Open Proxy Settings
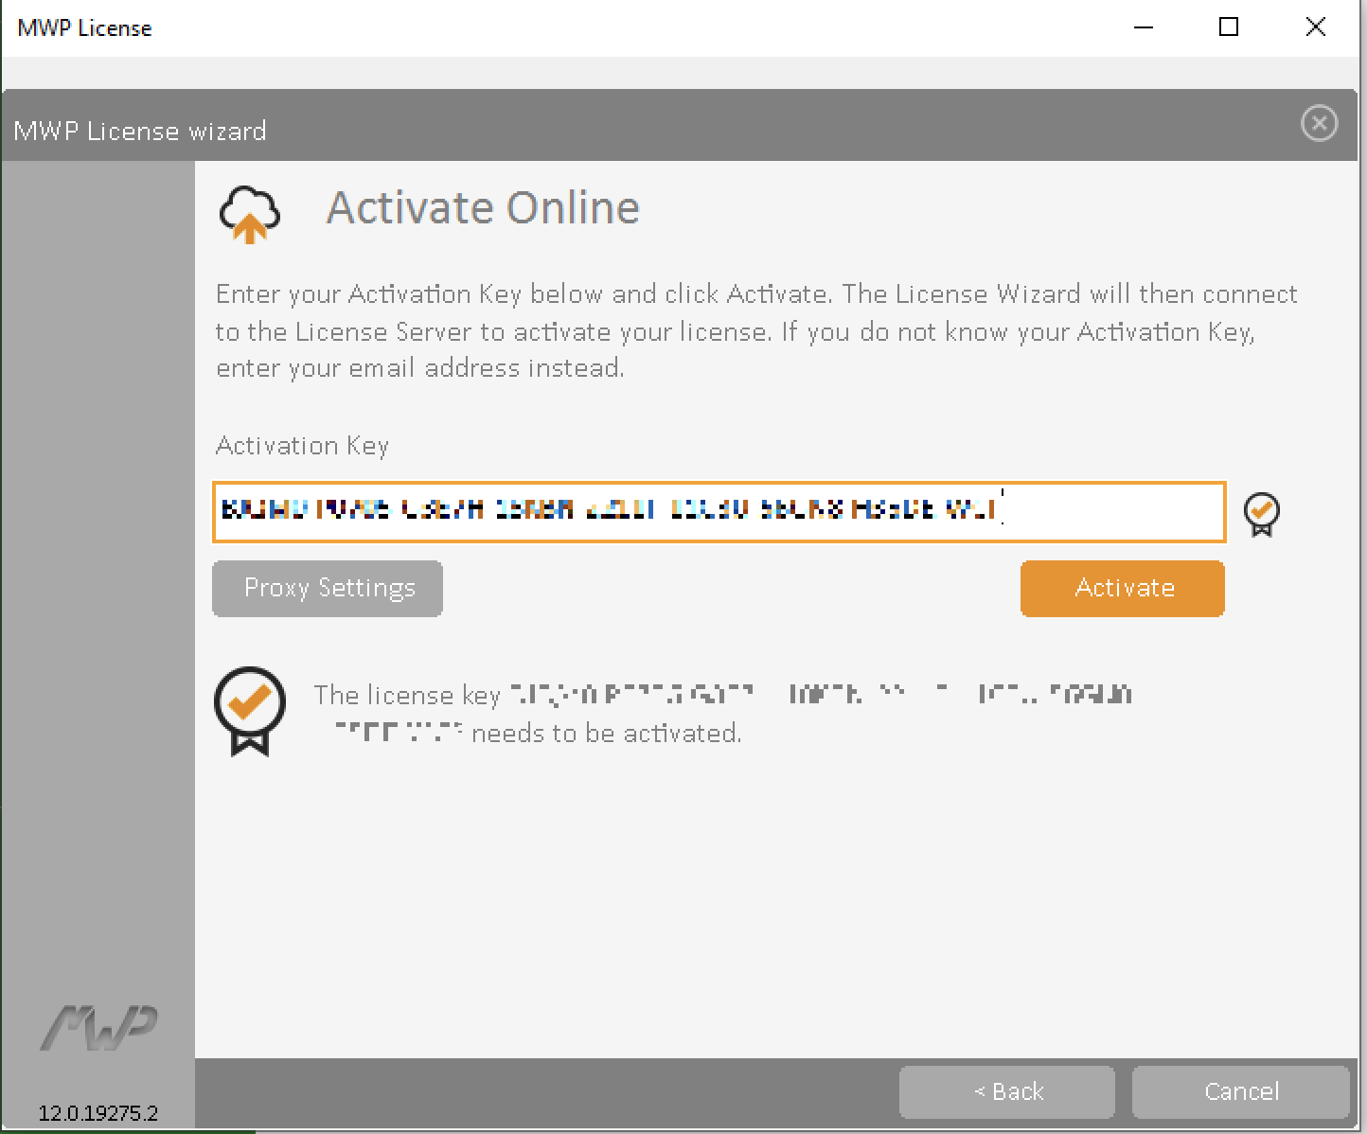 pyautogui.click(x=328, y=589)
